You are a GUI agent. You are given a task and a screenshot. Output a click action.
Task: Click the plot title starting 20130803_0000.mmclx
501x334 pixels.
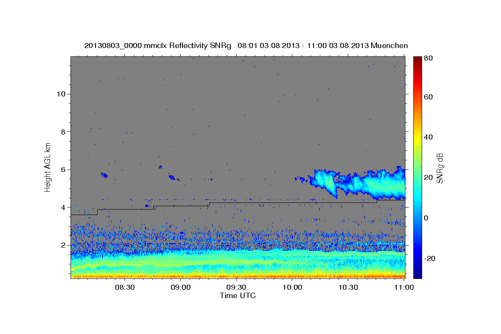click(x=246, y=46)
